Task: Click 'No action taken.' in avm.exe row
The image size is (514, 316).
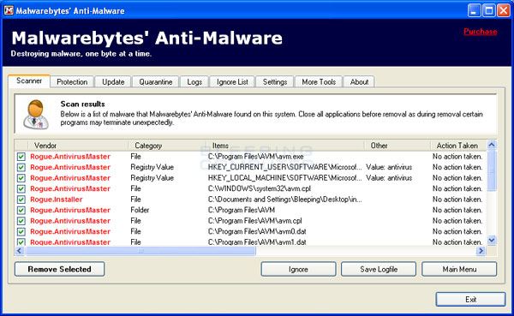Action: point(457,157)
